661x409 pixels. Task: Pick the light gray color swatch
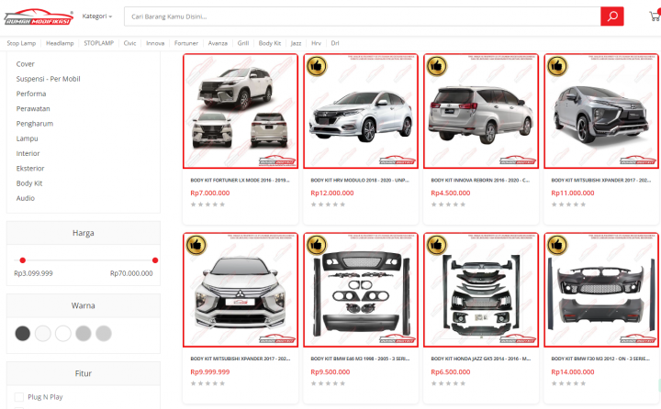click(104, 334)
